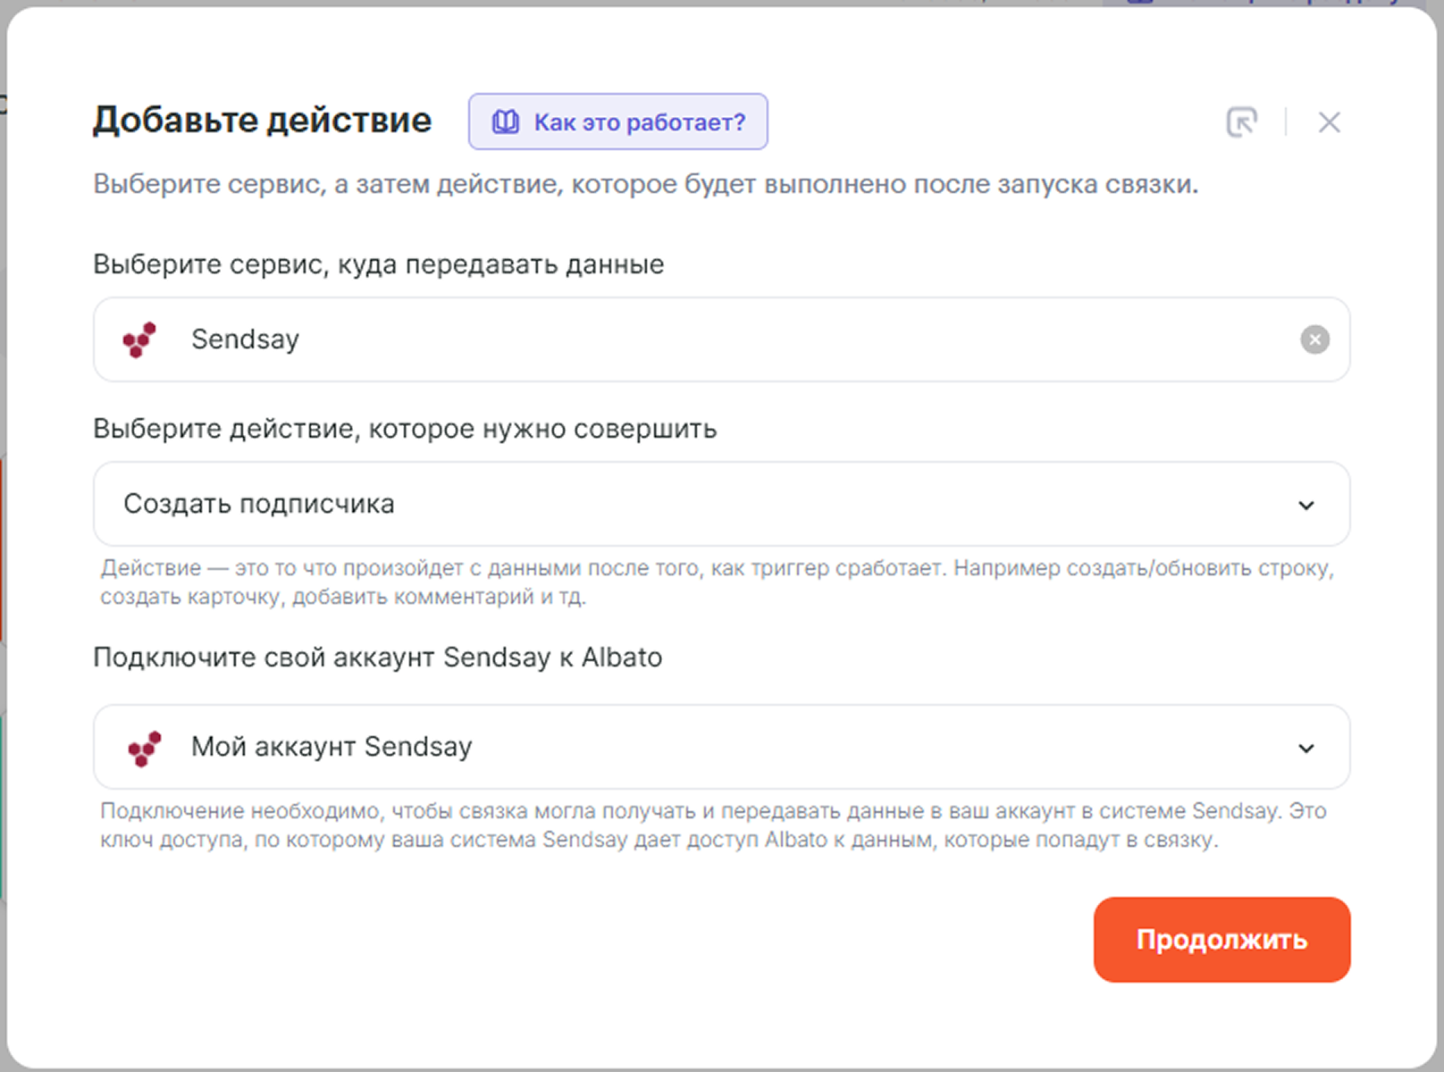Viewport: 1444px width, 1072px height.
Task: Expand the Sendsay account dropdown chevron
Action: pyautogui.click(x=1305, y=749)
